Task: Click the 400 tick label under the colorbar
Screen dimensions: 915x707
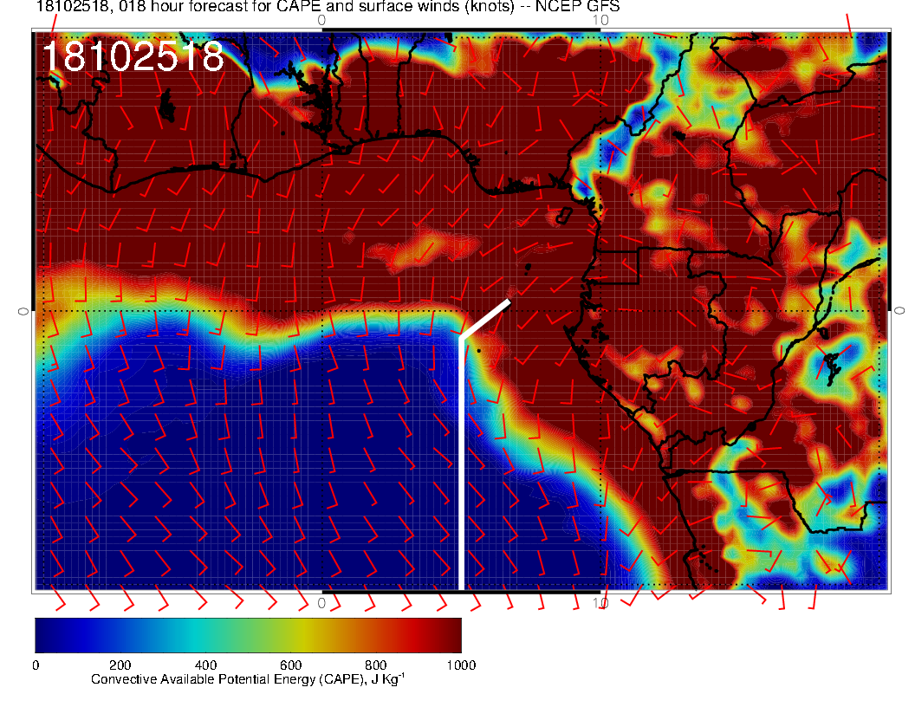Action: (205, 665)
